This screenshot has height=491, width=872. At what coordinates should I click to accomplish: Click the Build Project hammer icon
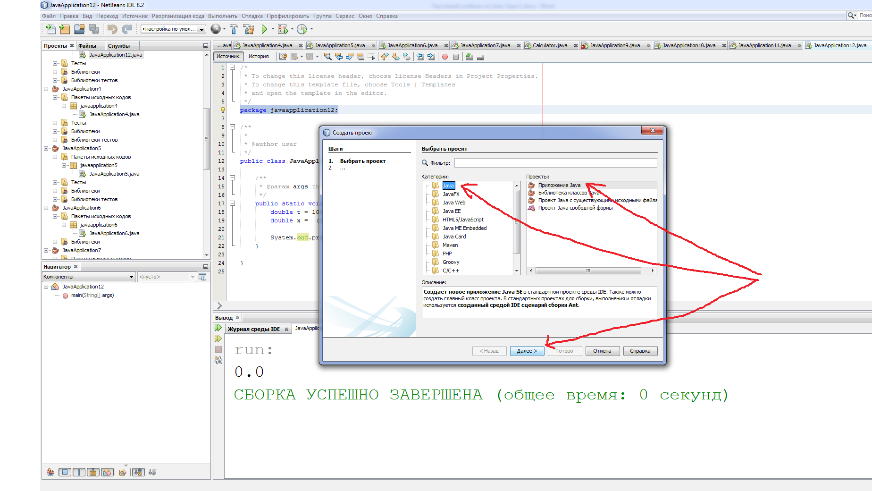pyautogui.click(x=234, y=29)
